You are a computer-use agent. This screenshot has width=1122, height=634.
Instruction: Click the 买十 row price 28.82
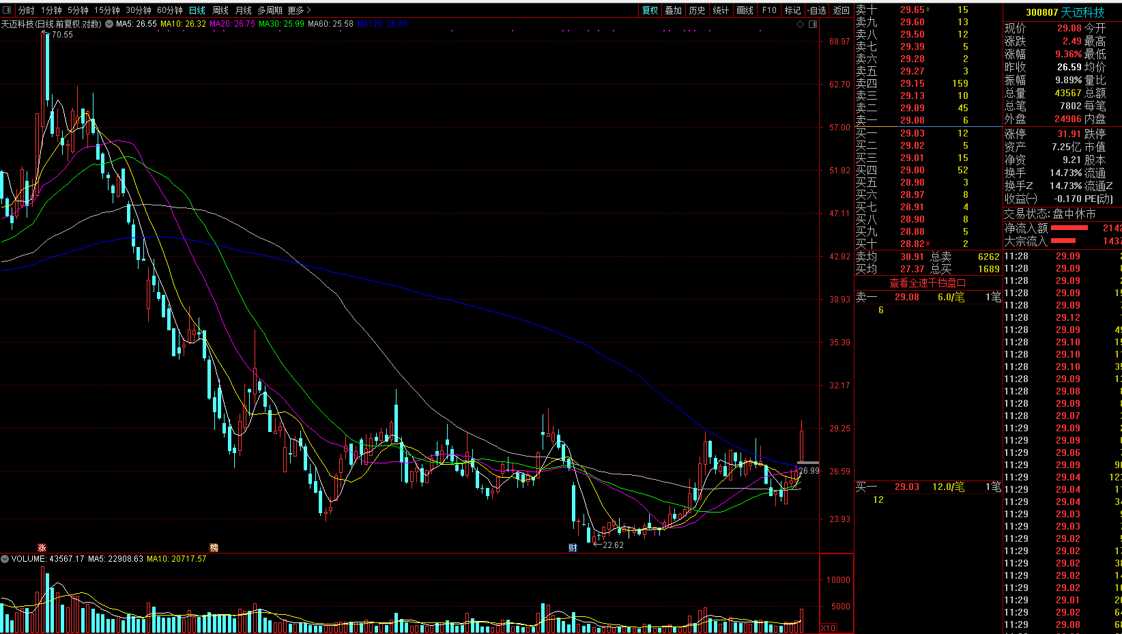click(912, 244)
